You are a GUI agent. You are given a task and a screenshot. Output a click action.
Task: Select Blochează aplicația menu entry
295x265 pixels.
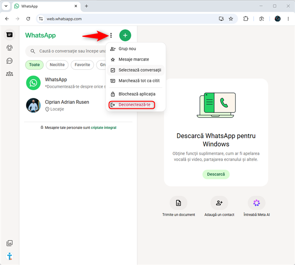point(136,94)
